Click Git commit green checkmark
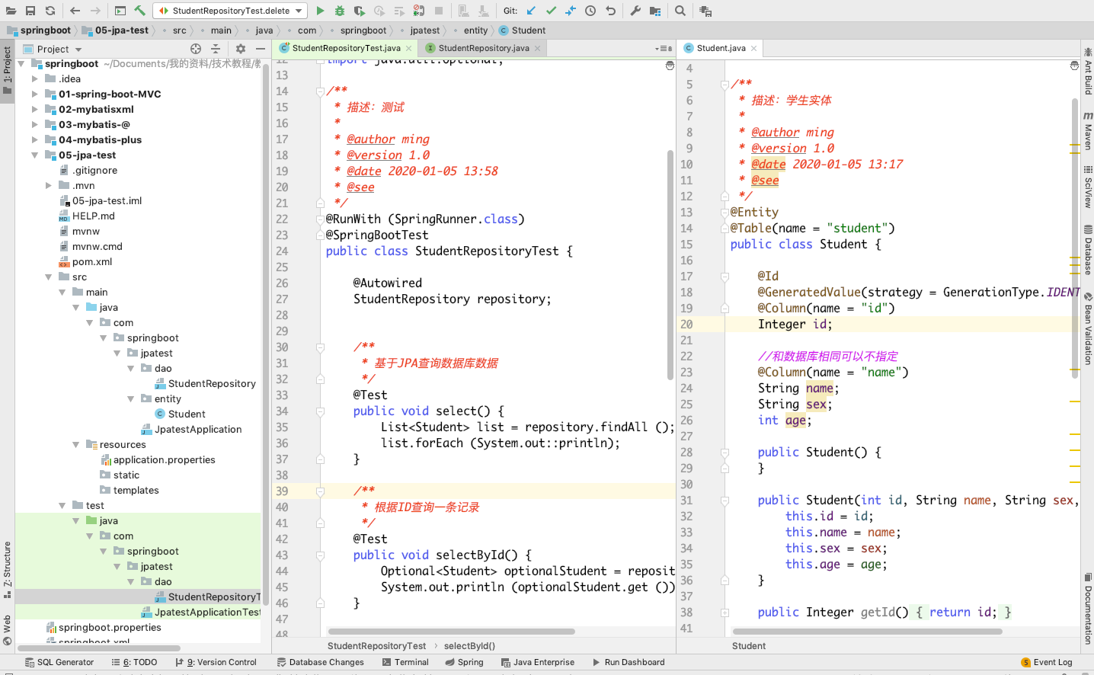Viewport: 1094px width, 675px height. [551, 11]
